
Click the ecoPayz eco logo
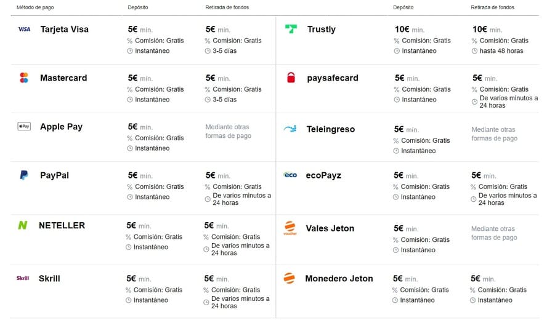[290, 175]
